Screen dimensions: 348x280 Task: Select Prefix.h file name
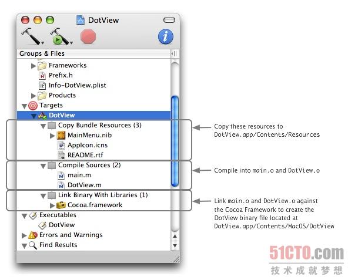point(61,75)
